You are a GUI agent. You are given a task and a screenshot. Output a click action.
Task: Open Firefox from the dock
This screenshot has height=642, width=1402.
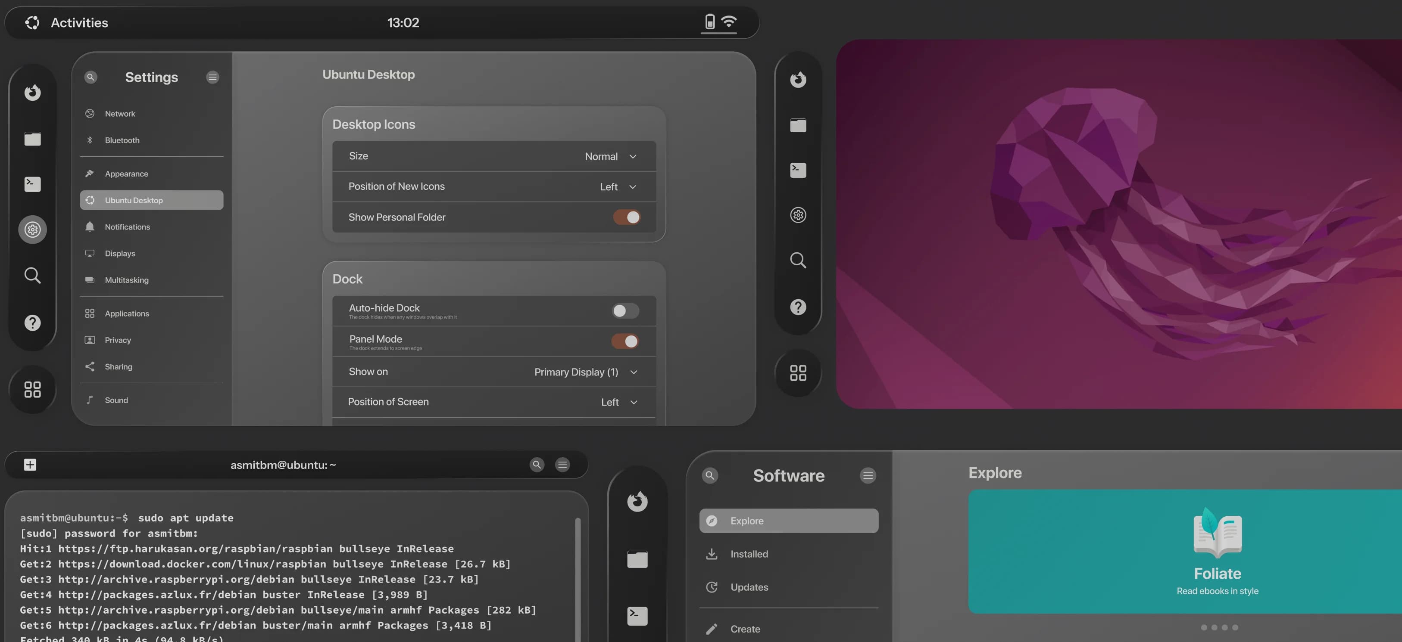(x=33, y=93)
